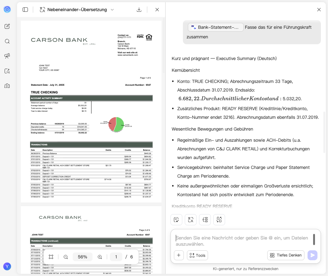Zoom out the PDF view
328x276 pixels.
[x=66, y=257]
